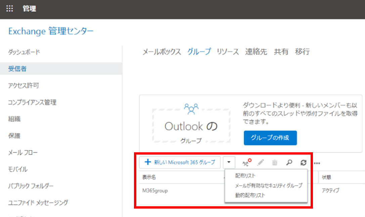Click the 状態 column header
Screen dimensions: 365x217
click(327, 177)
